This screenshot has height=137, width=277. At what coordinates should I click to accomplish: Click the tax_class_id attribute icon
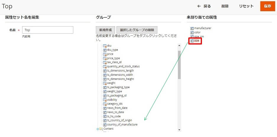(x=105, y=62)
